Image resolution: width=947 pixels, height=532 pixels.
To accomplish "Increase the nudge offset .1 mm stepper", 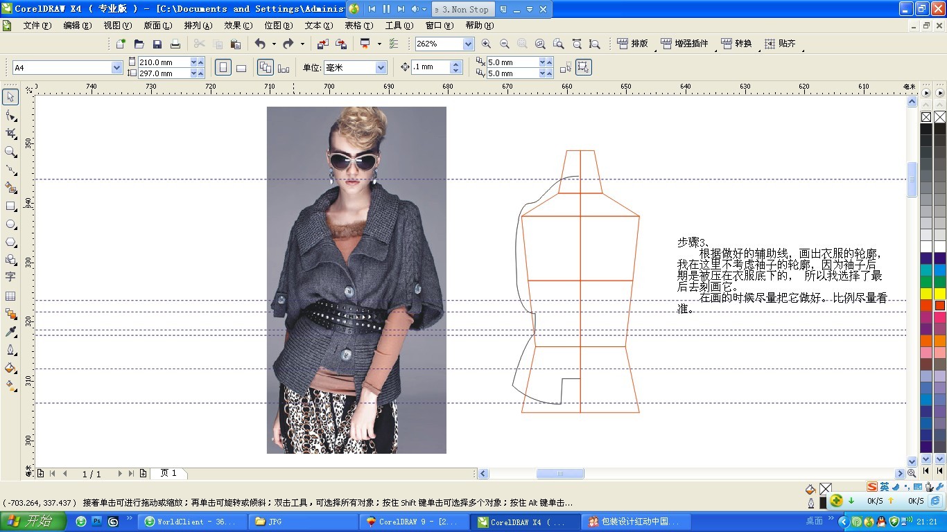I will pyautogui.click(x=455, y=64).
